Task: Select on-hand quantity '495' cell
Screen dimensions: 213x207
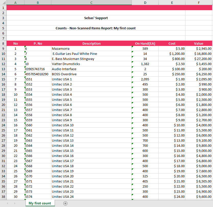Action: click(x=145, y=84)
